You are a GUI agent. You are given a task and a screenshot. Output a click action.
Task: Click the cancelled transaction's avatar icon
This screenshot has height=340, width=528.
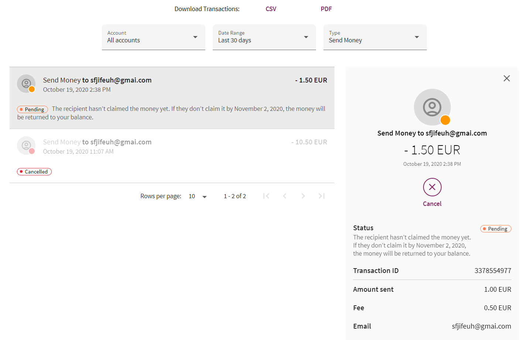click(26, 146)
